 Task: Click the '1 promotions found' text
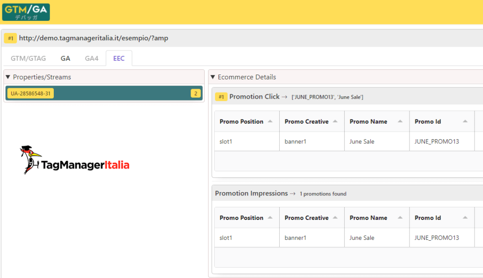pos(323,194)
